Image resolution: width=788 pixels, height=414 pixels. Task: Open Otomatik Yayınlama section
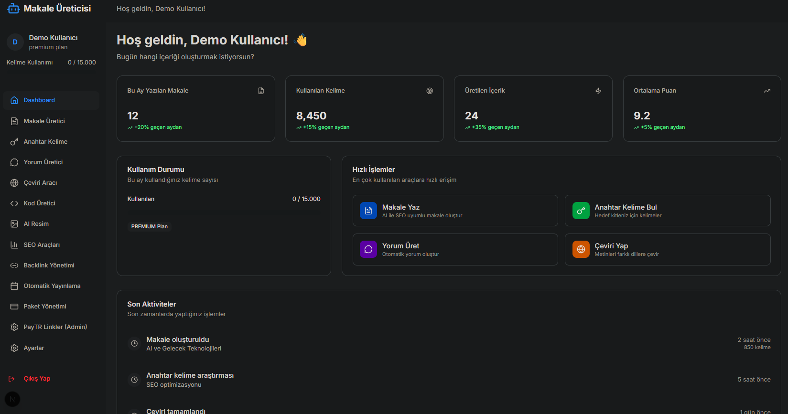point(51,286)
